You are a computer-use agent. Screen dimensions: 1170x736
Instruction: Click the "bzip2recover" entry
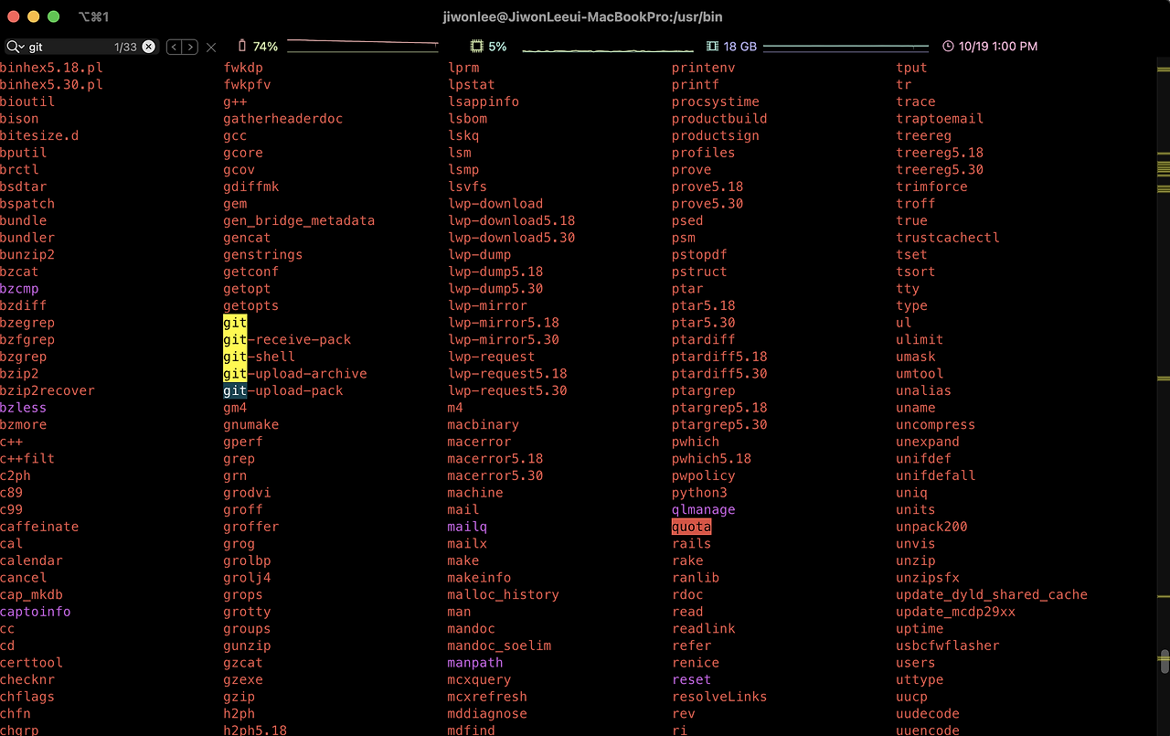pos(48,390)
